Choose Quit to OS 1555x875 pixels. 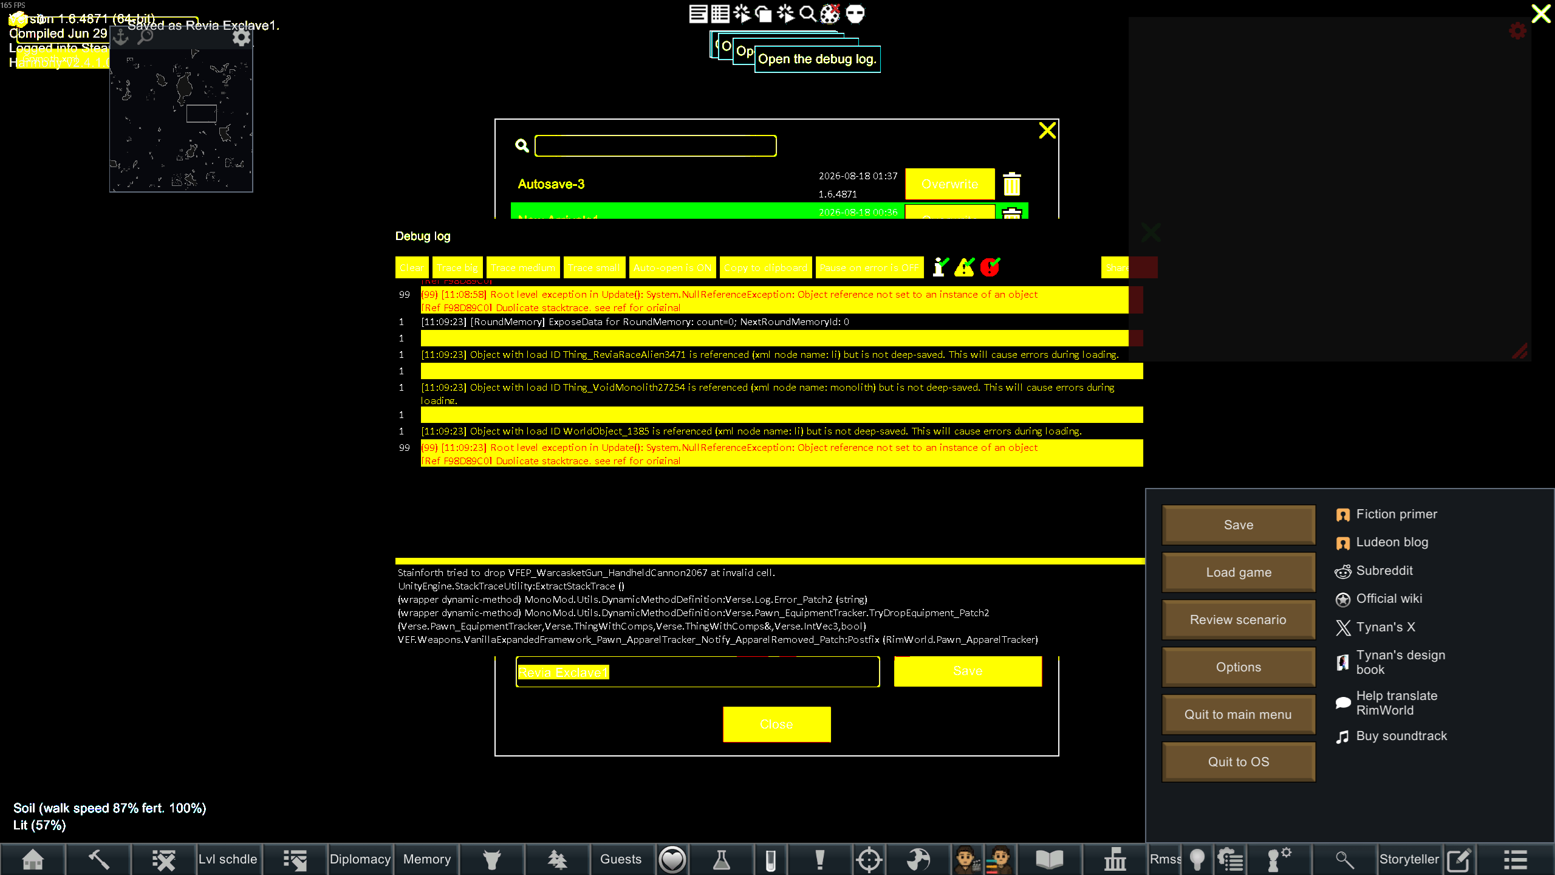tap(1239, 762)
